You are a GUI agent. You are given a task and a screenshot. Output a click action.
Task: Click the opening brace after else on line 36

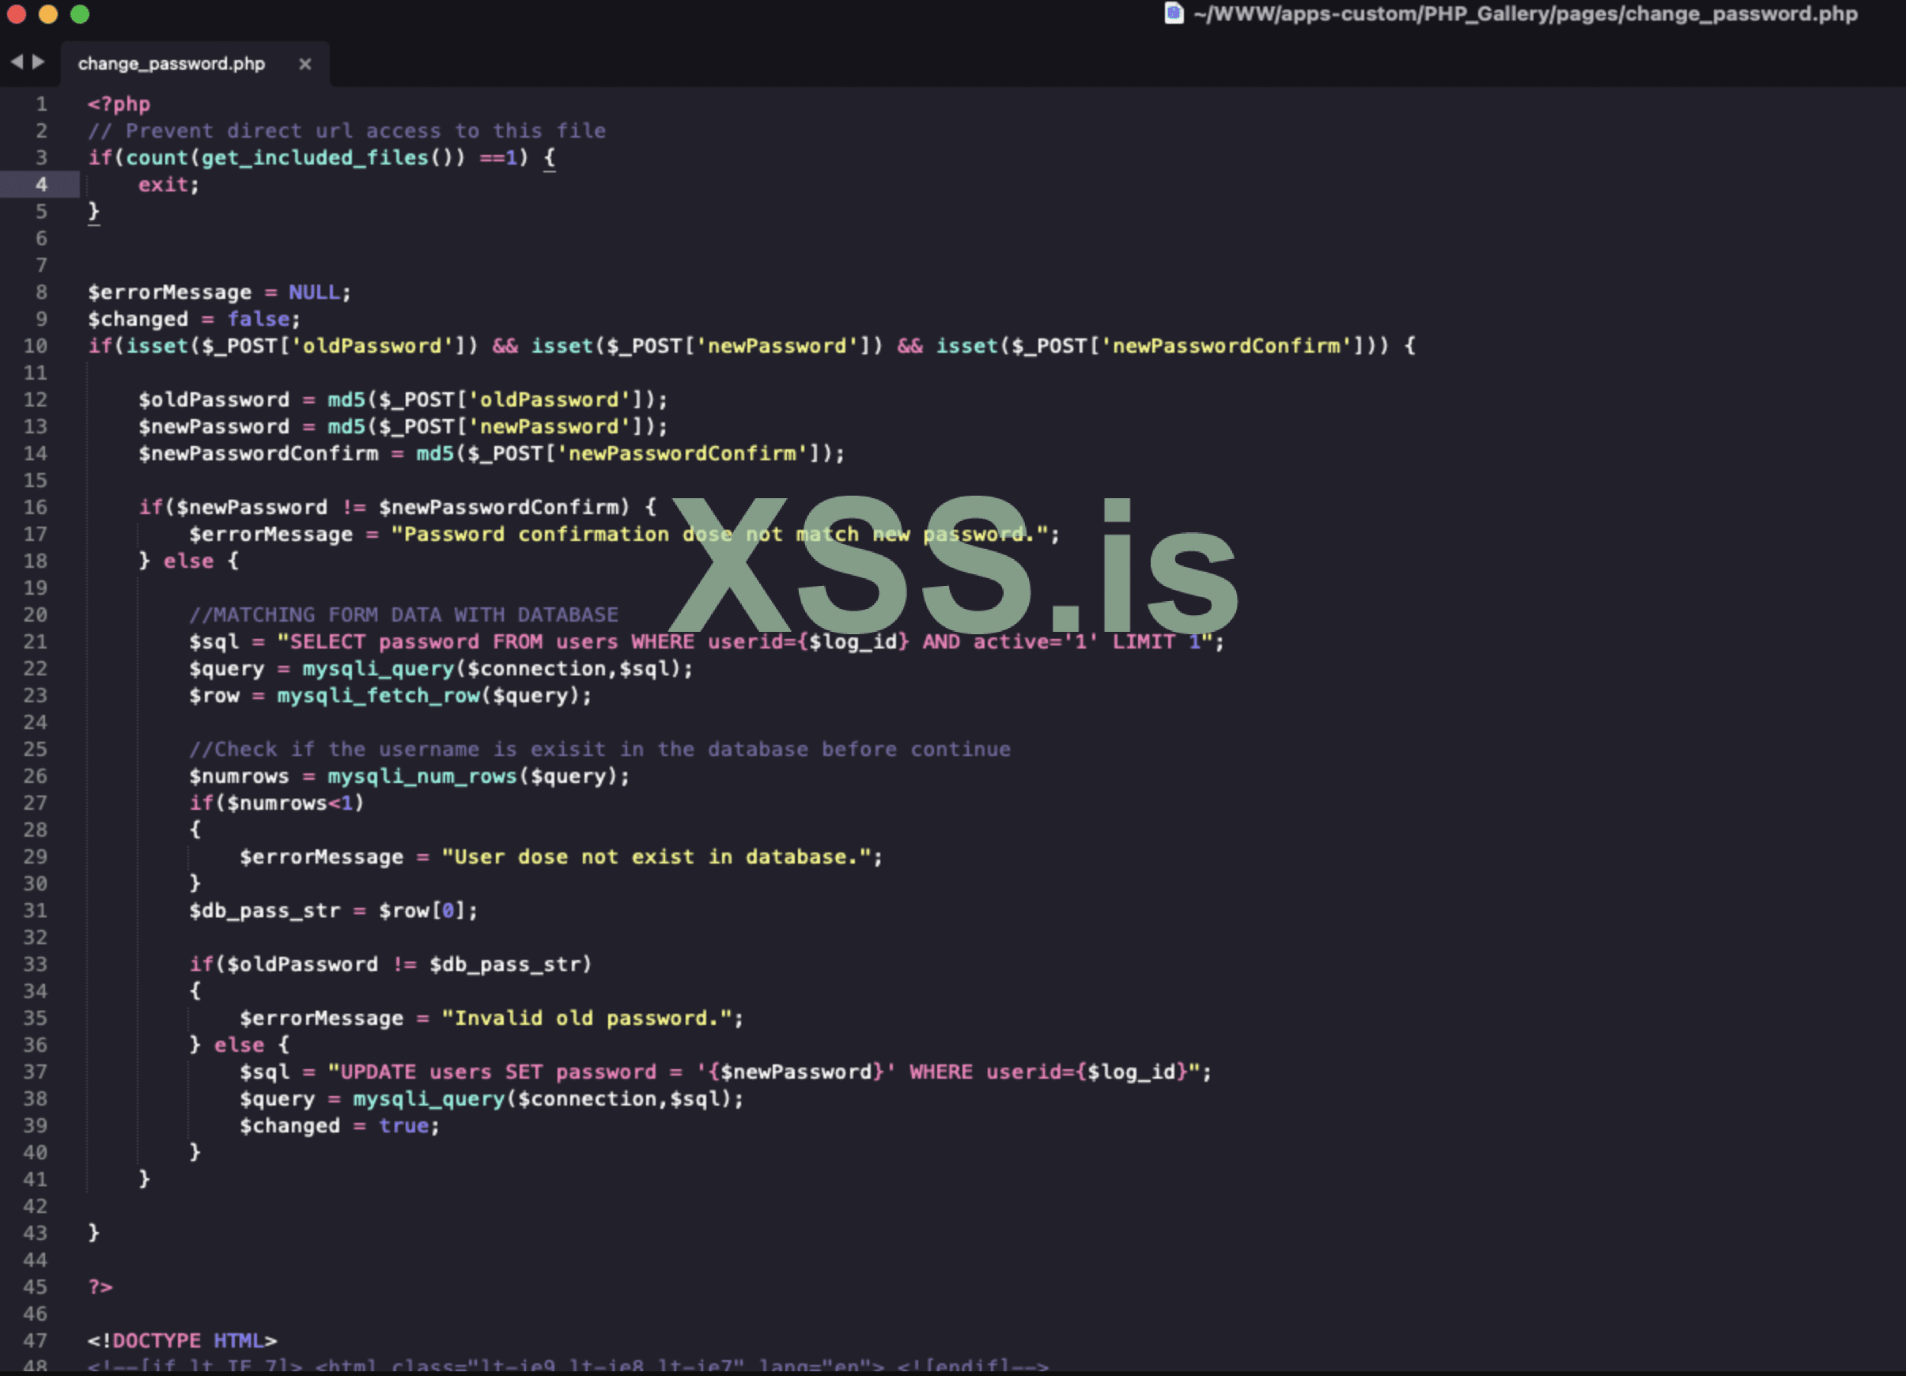click(283, 1045)
